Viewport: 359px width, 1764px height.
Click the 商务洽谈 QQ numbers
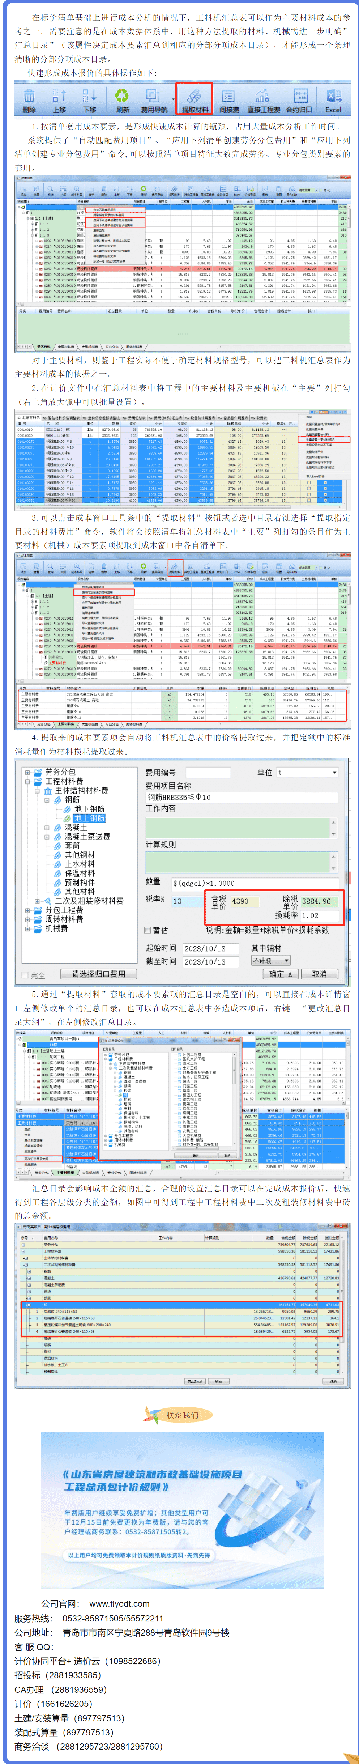pyautogui.click(x=109, y=1747)
